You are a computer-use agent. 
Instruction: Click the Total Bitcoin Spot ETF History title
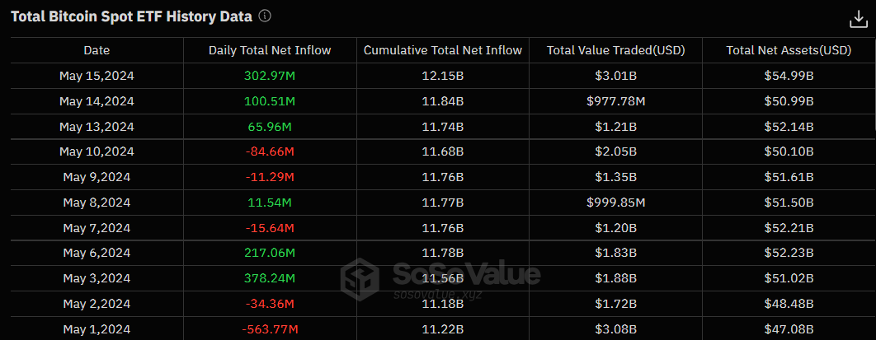click(x=131, y=16)
